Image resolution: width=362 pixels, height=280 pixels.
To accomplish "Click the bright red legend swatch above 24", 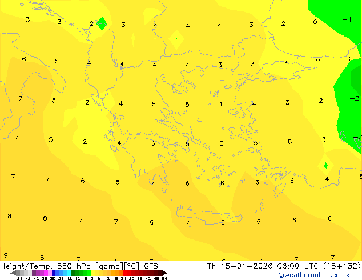I will 124,273.
